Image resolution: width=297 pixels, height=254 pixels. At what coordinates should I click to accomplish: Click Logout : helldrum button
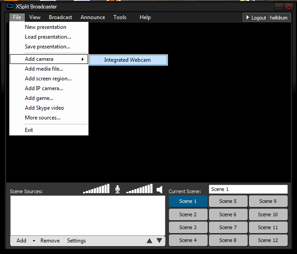(x=267, y=18)
